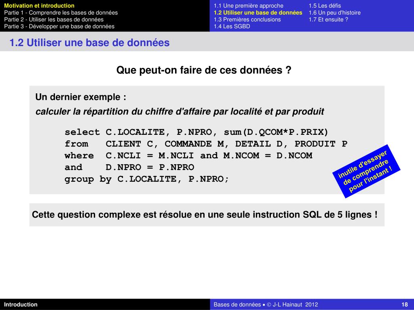Click the italic line 'calculer la répartition du chiffre d'affaire'
This screenshot has width=414, height=310.
point(180,111)
